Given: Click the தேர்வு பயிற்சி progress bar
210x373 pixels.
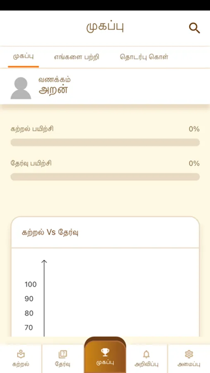Looking at the screenshot, I should [x=105, y=177].
